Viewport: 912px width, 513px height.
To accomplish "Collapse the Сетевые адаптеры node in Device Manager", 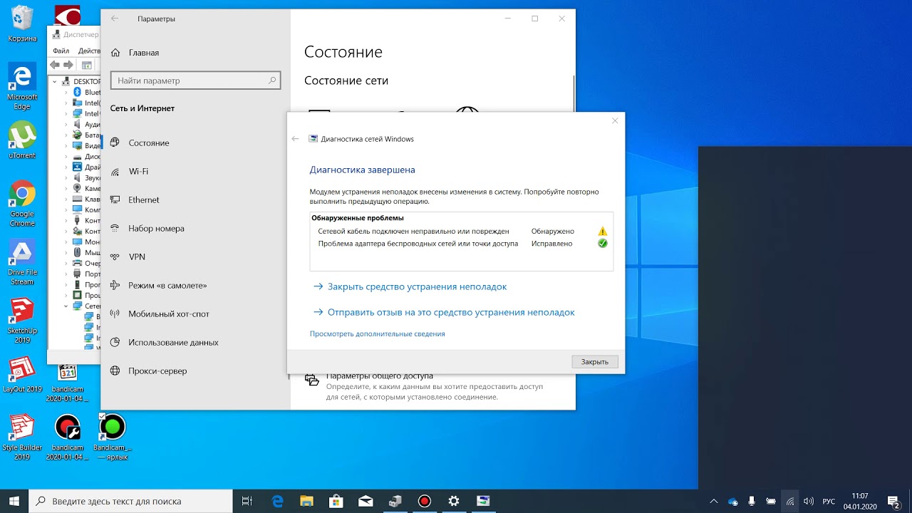I will [x=67, y=306].
